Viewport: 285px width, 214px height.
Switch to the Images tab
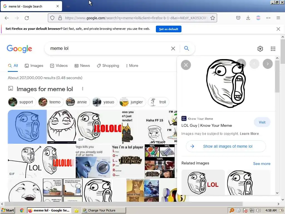34,66
